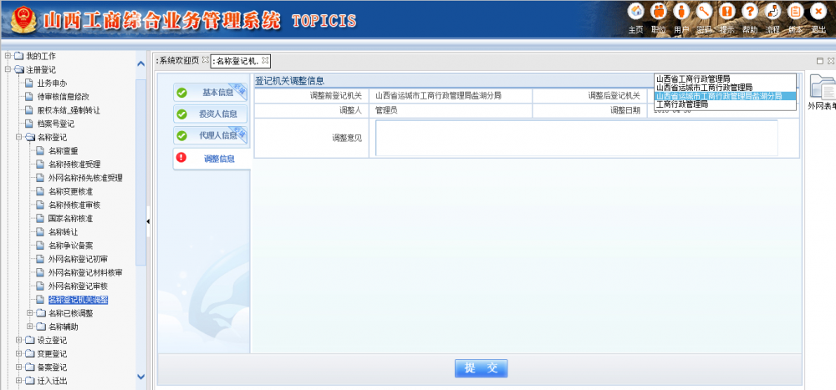
Task: Click the 提交 submit button
Action: coord(481,368)
